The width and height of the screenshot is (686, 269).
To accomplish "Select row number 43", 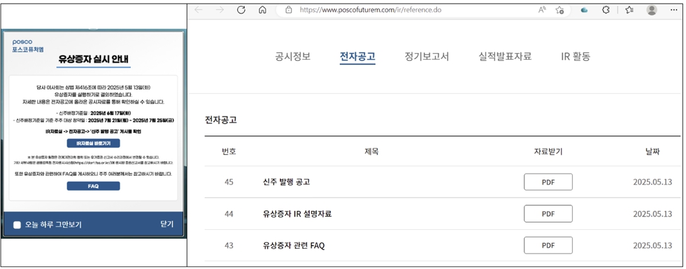I will 229,245.
